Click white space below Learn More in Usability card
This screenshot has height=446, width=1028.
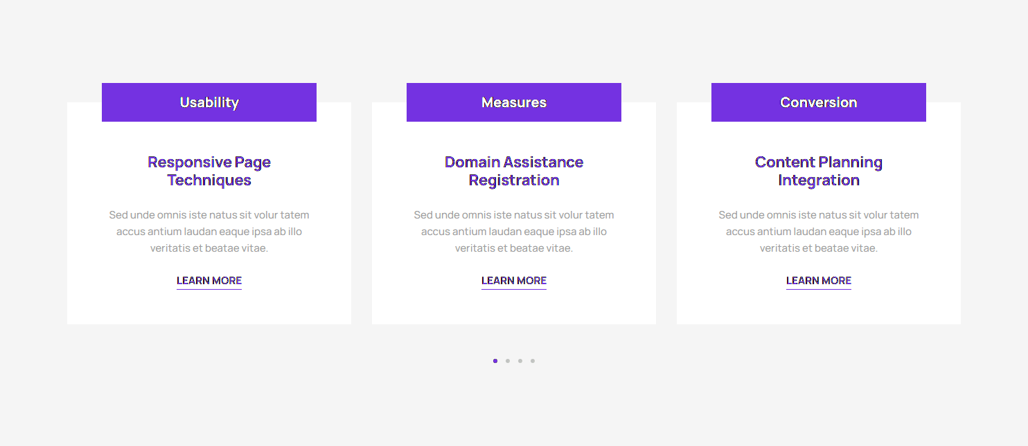coord(209,308)
